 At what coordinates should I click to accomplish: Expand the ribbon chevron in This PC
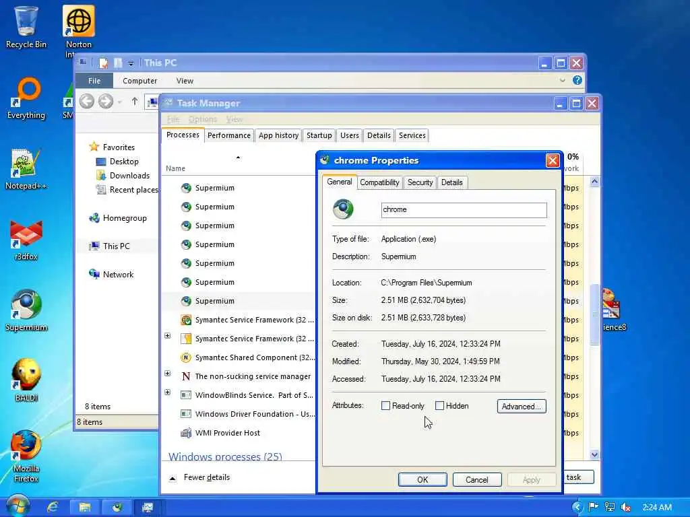click(x=563, y=80)
